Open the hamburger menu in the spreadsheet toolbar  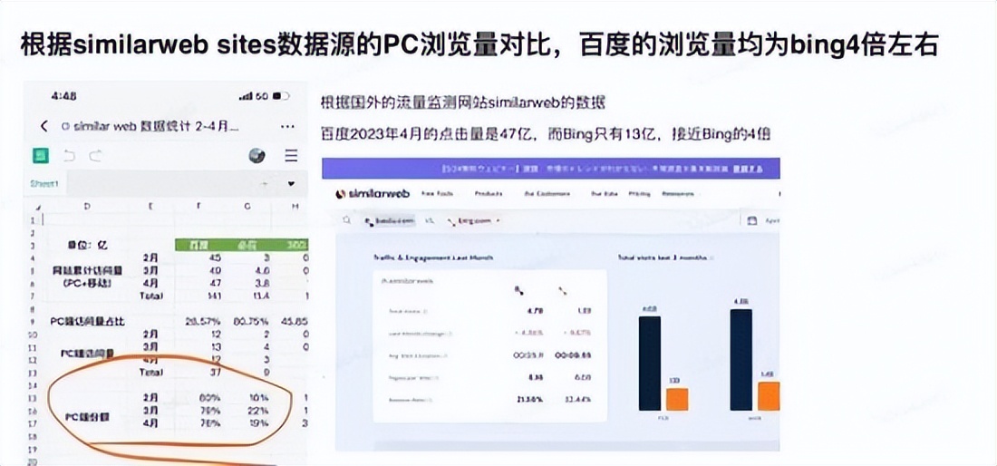[x=291, y=156]
